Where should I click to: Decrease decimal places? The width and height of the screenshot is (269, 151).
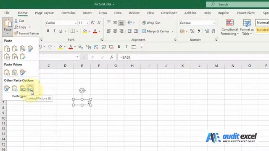[x=213, y=31]
